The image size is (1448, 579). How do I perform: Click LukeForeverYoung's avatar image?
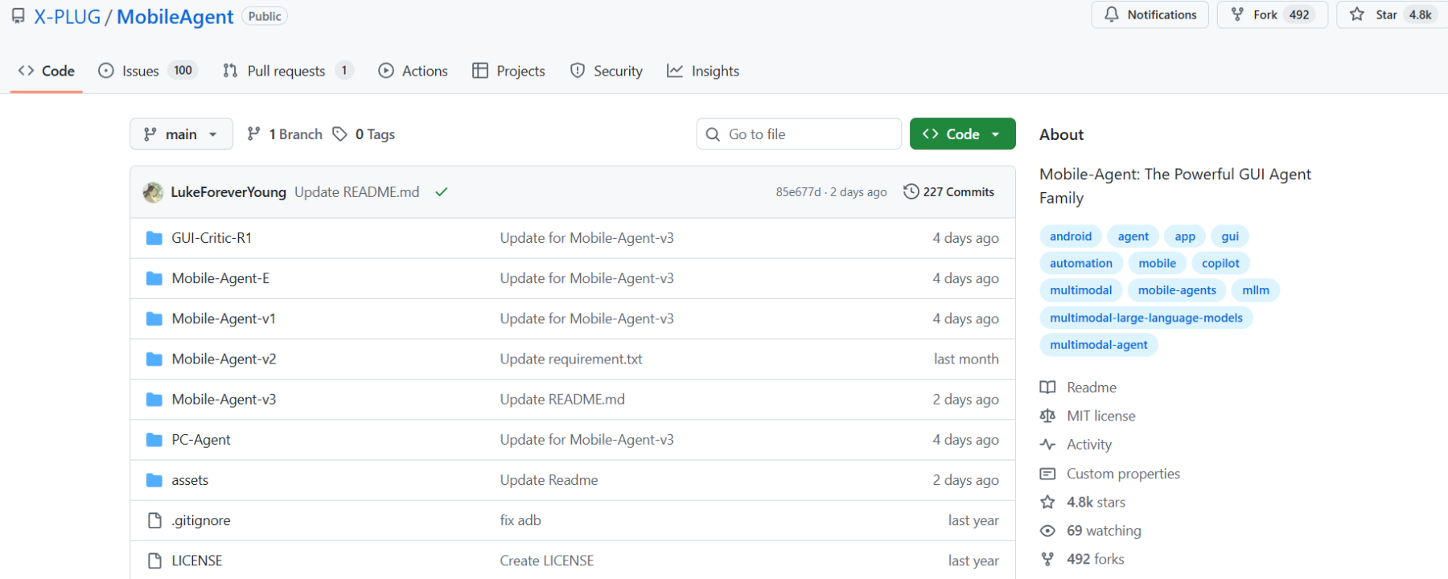[x=153, y=192]
